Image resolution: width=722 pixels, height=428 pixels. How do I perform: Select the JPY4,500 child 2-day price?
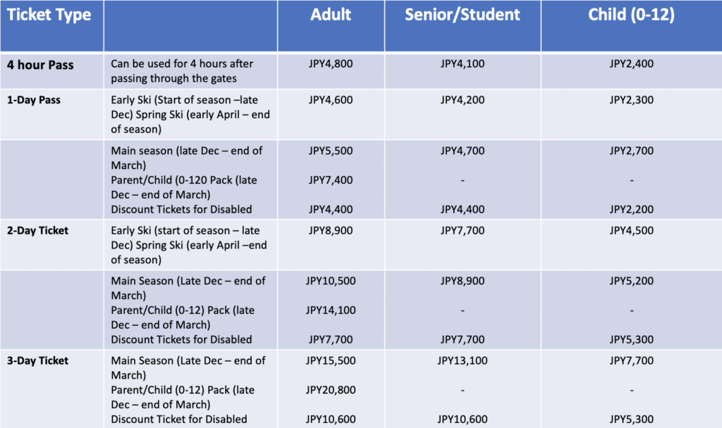(631, 230)
